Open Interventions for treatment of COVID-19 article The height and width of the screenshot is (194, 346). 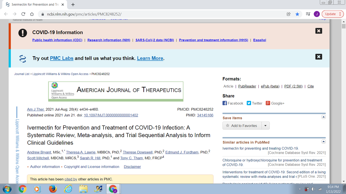(x=274, y=174)
